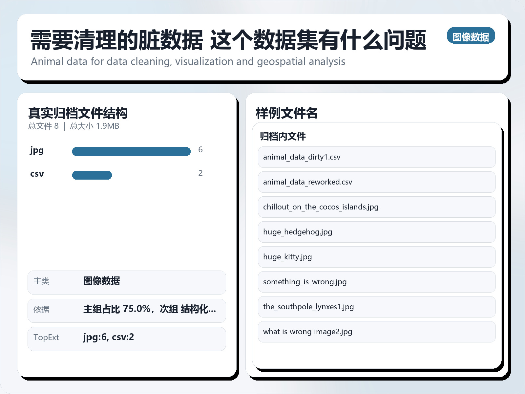525x394 pixels.
Task: Click the 主类 value 图像数据
Action: [x=102, y=282]
